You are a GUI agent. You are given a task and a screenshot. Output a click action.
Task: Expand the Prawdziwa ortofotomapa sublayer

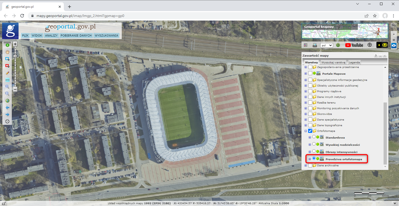coord(310,159)
